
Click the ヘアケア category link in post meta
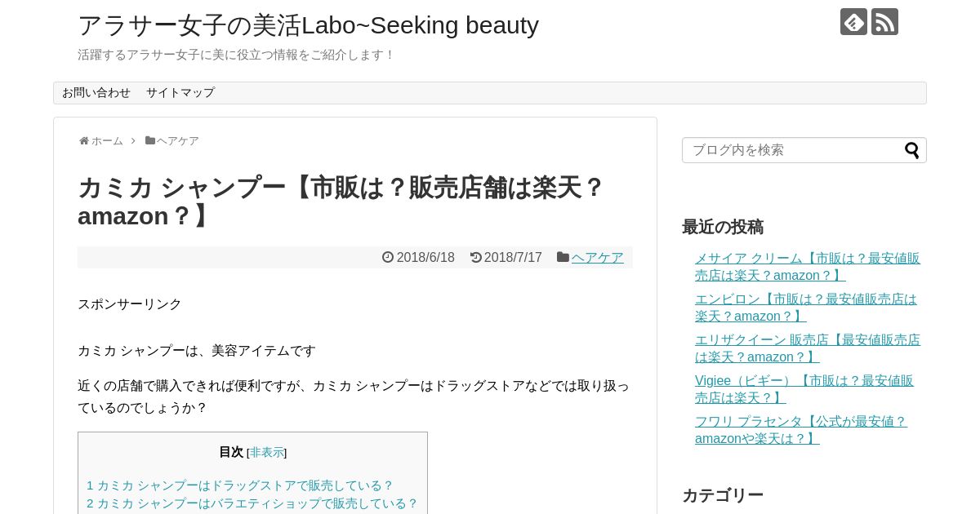[x=597, y=258]
